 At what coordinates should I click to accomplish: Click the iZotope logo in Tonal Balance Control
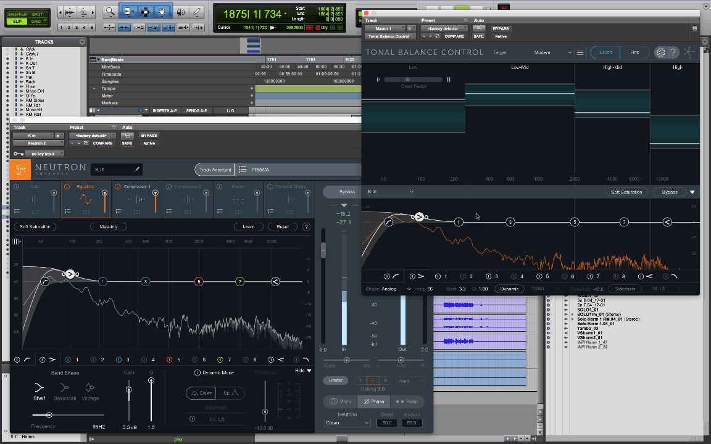tap(689, 52)
